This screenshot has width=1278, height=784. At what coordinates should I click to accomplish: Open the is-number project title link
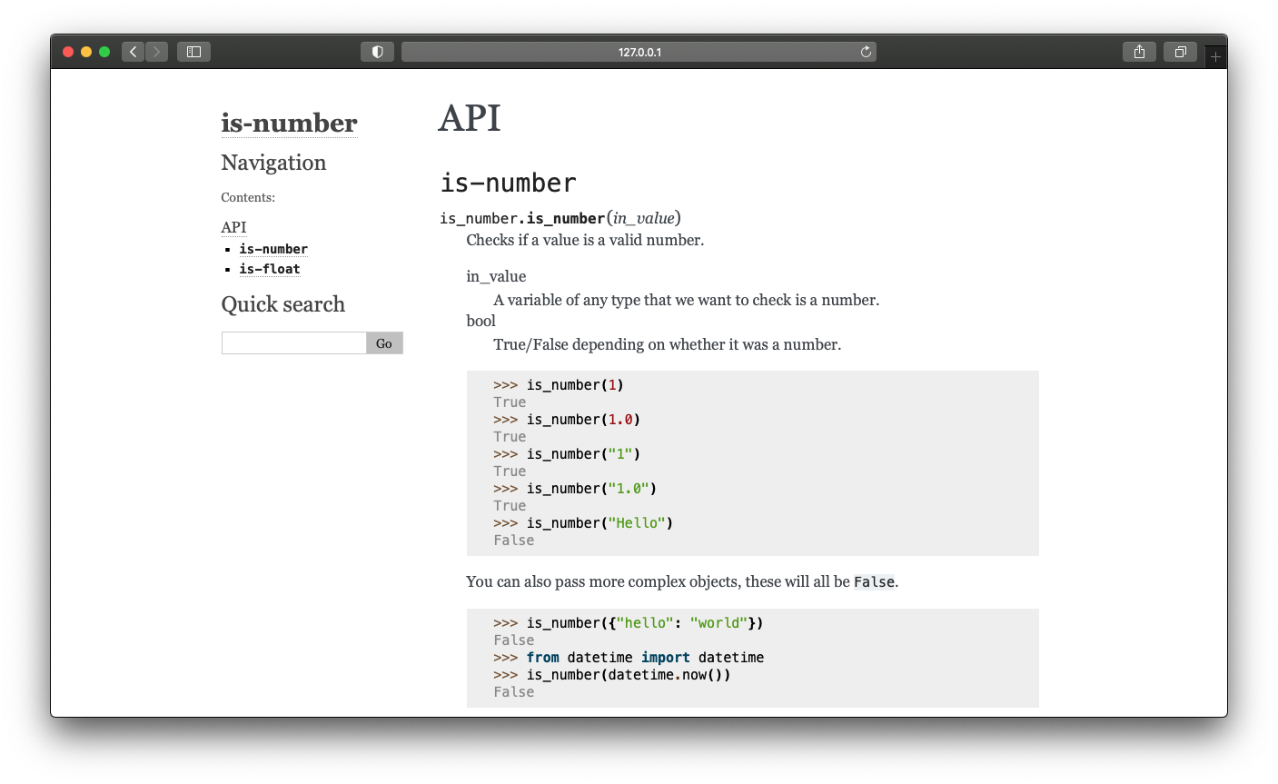289,124
